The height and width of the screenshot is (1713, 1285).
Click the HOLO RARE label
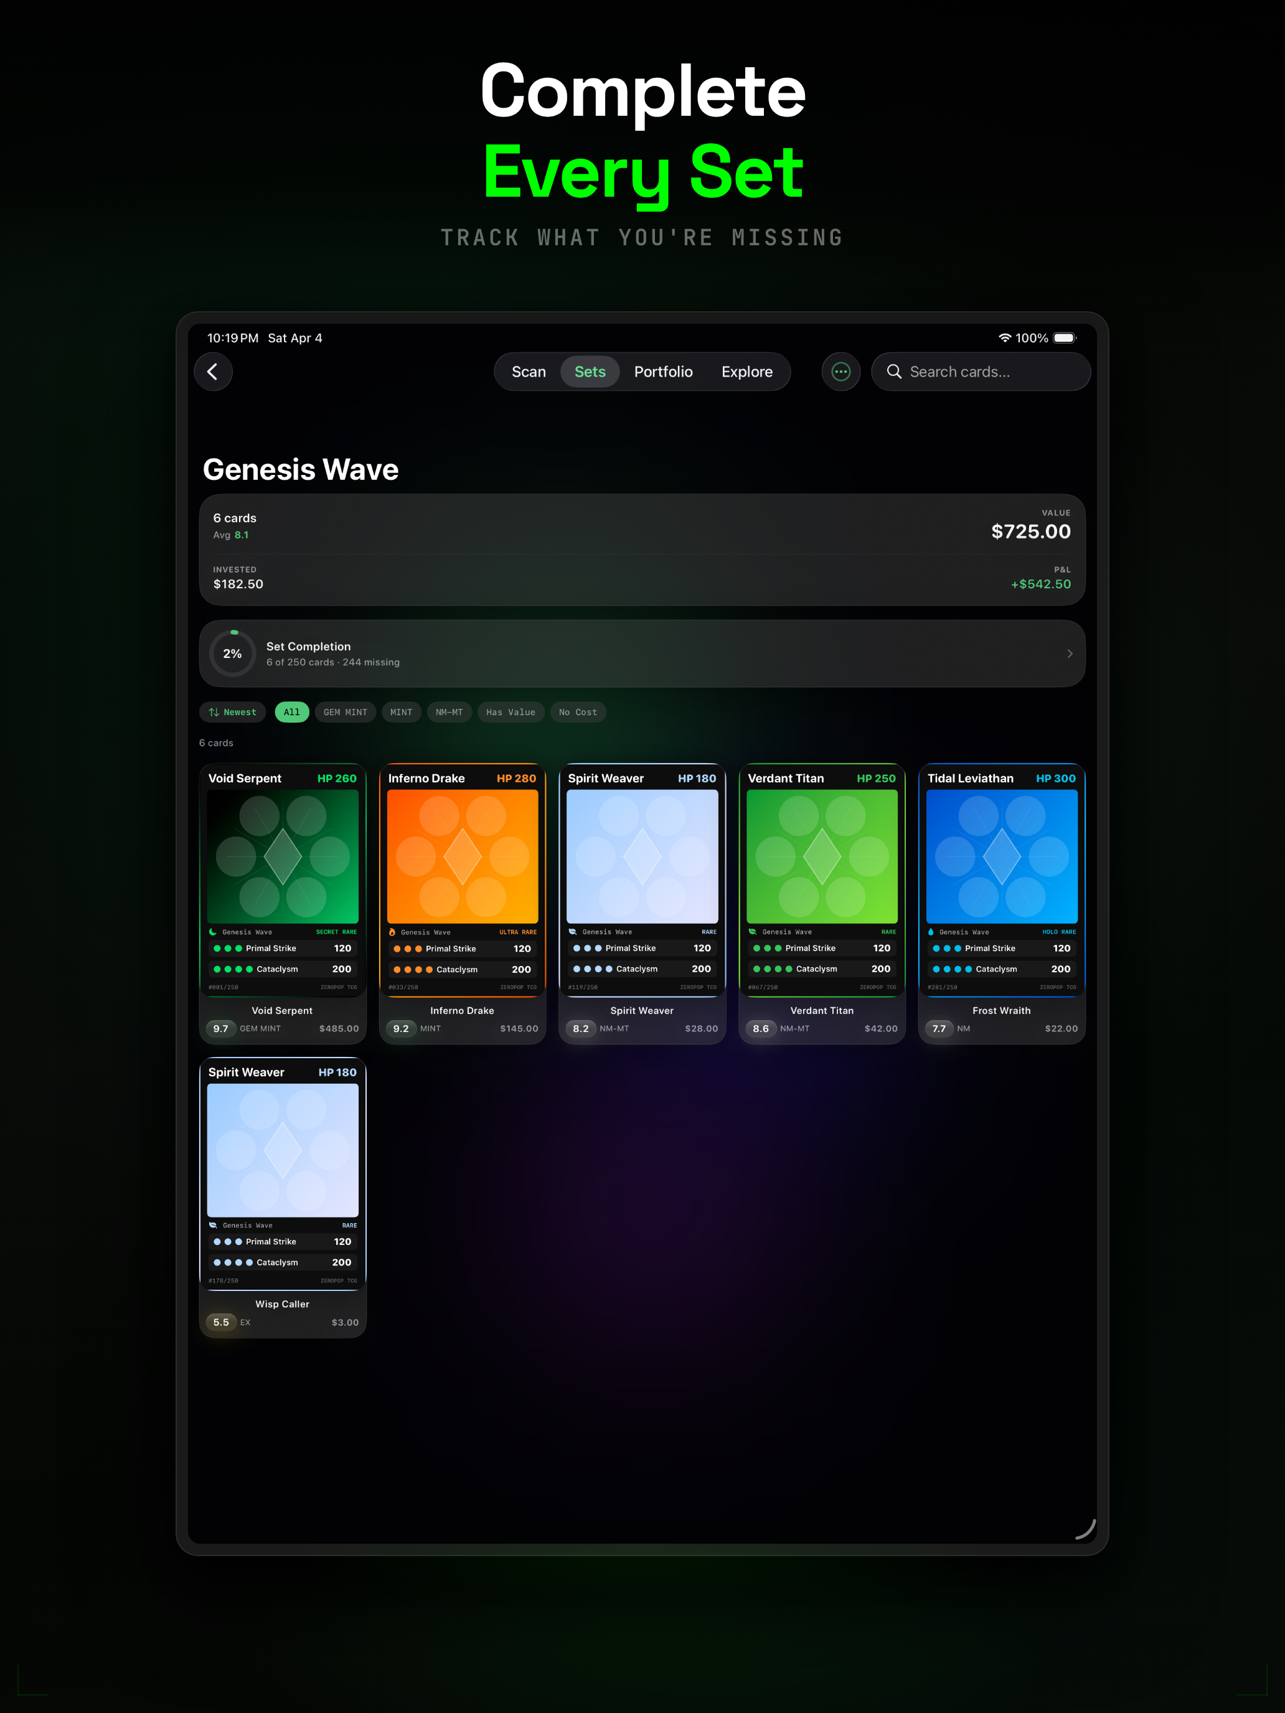(1059, 932)
